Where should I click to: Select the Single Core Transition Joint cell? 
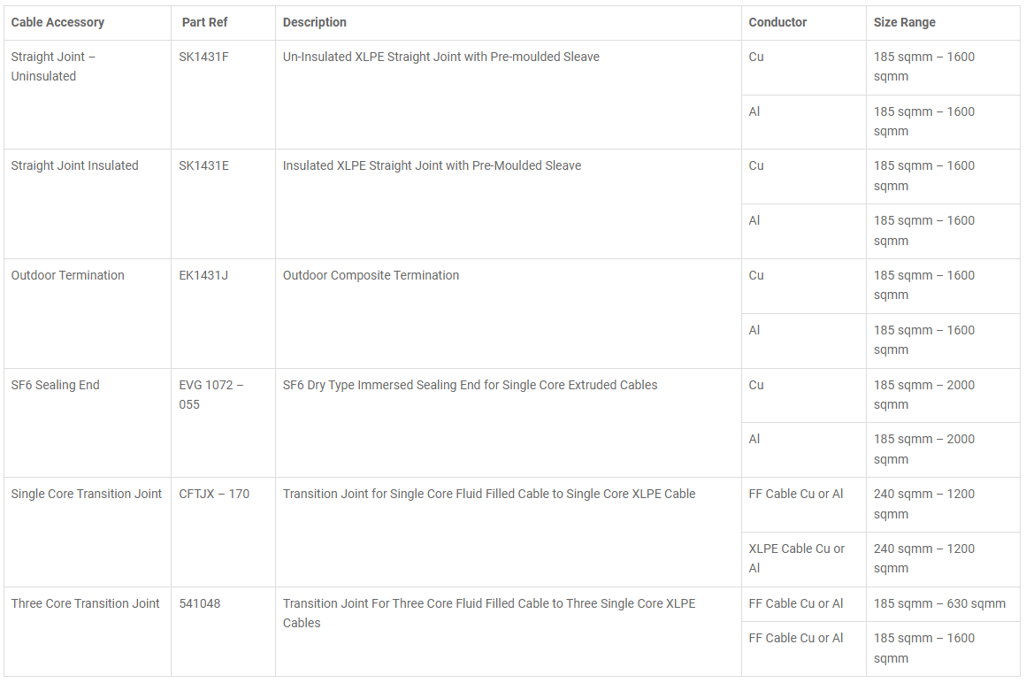pyautogui.click(x=87, y=494)
